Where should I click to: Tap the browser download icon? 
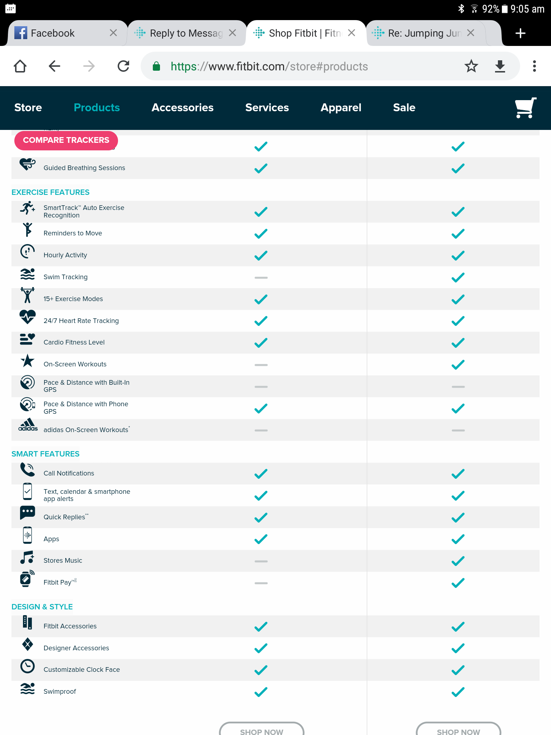500,66
